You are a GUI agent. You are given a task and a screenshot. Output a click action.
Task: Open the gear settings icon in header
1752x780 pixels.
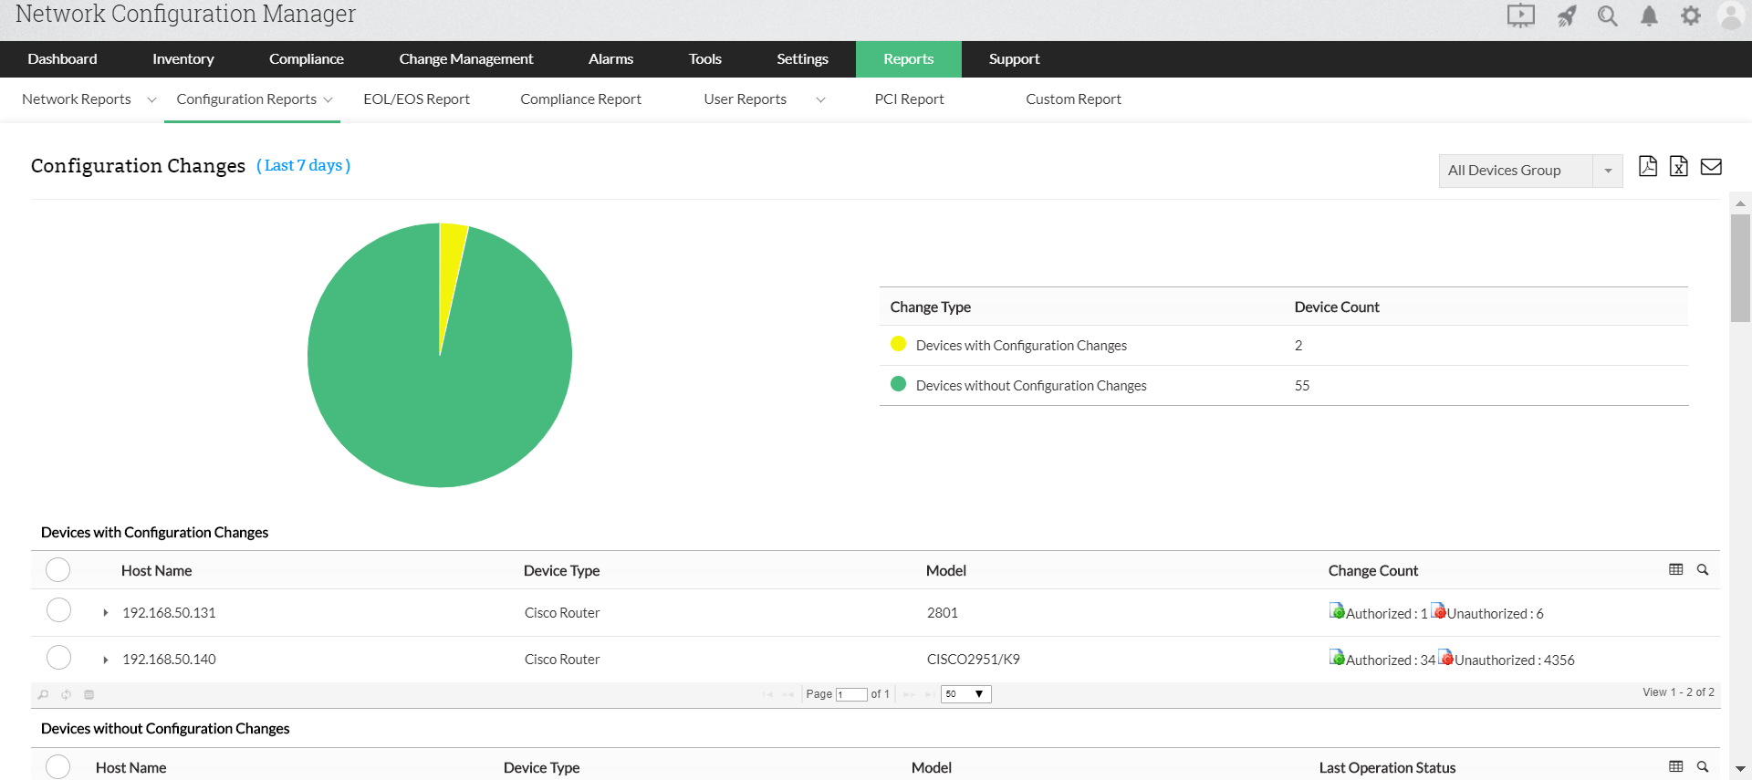pyautogui.click(x=1691, y=16)
